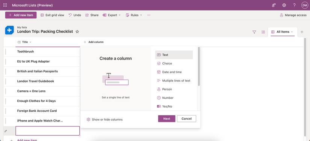Click the airplane list icon
This screenshot has height=141, width=310.
tap(9, 30)
